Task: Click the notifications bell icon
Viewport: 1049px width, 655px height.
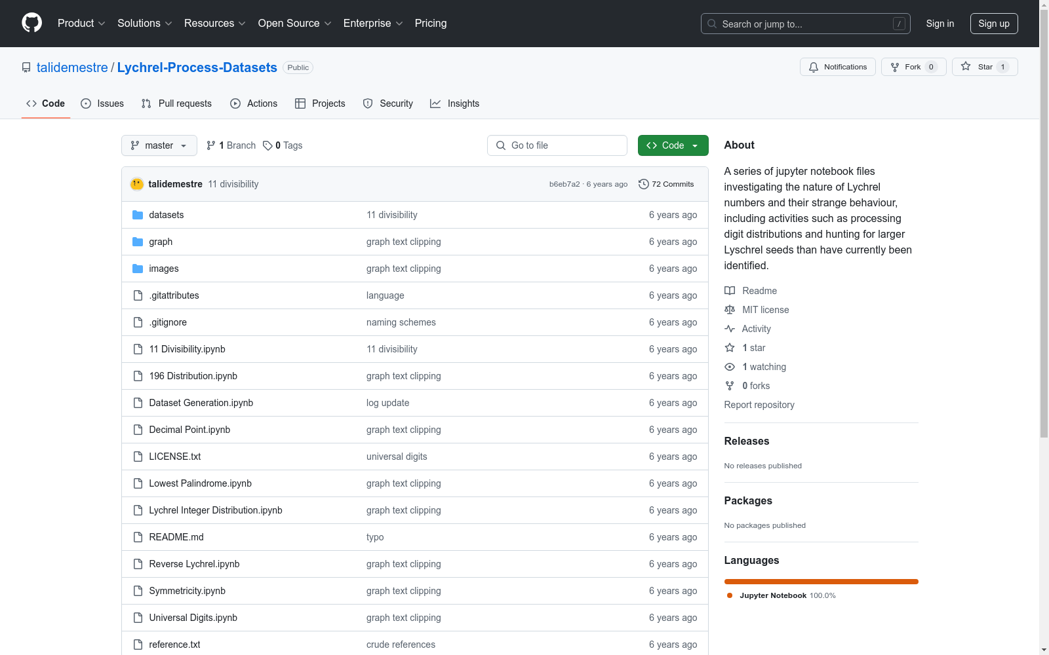Action: [814, 67]
